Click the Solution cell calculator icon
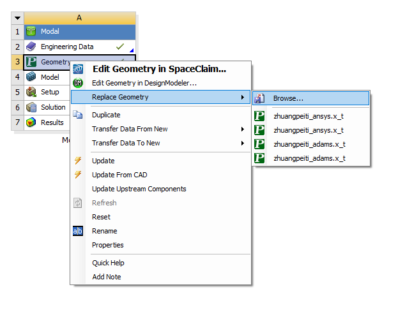The height and width of the screenshot is (324, 412). point(31,107)
